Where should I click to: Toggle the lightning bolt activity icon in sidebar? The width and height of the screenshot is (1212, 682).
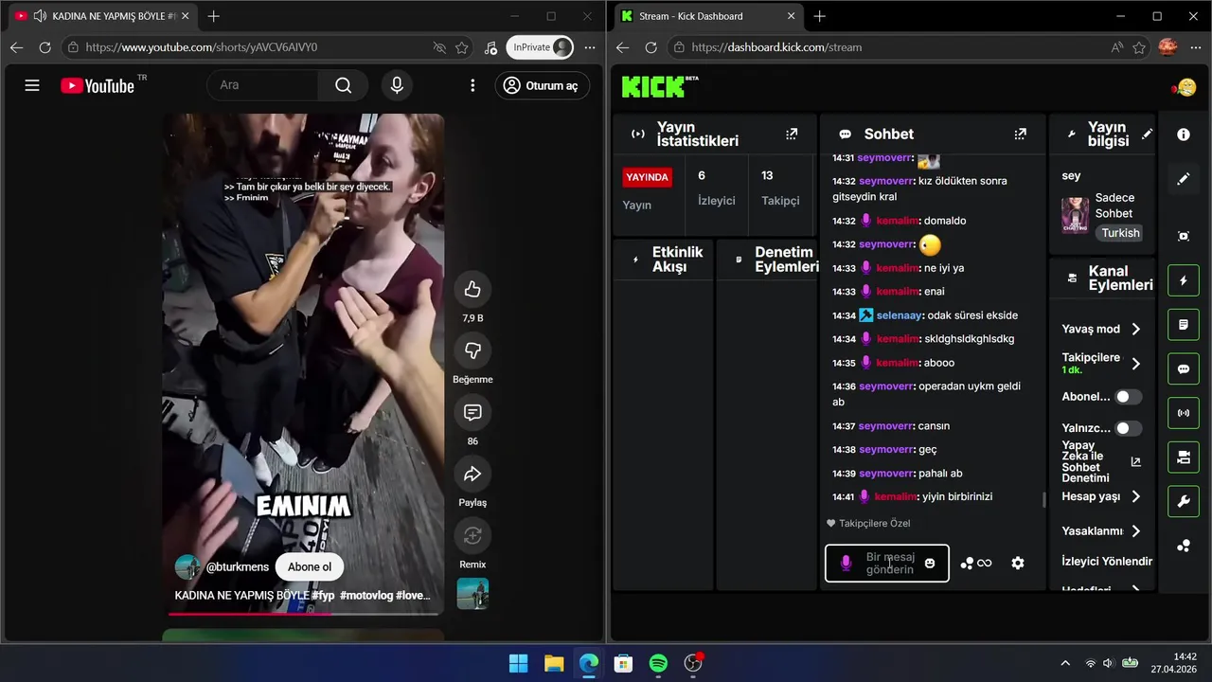click(1184, 280)
